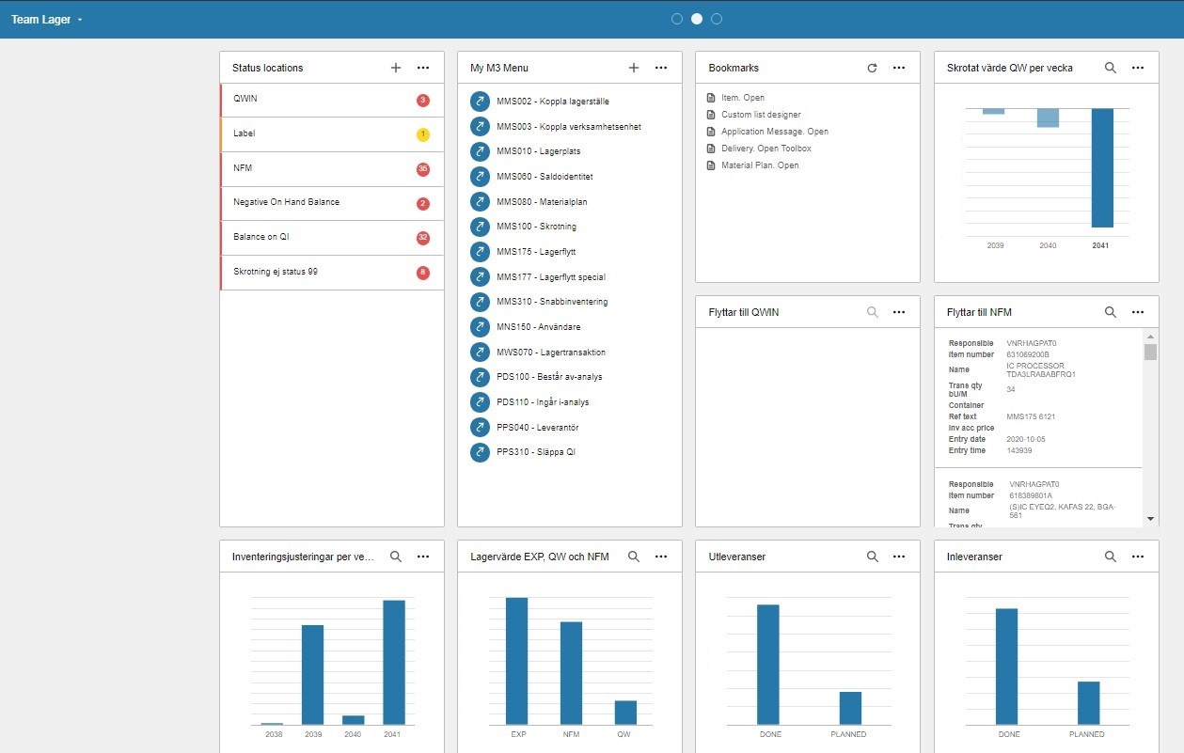
Task: Select the first page indicator dot
Action: pyautogui.click(x=677, y=19)
